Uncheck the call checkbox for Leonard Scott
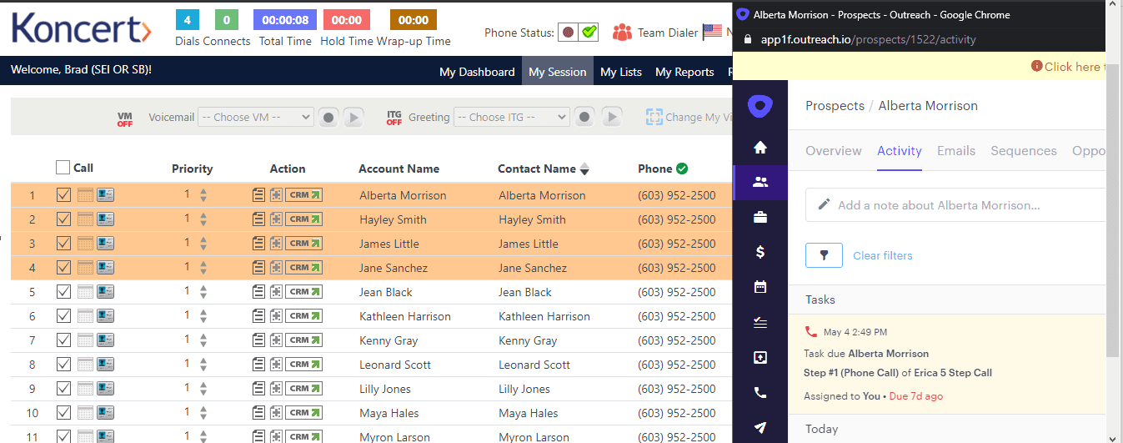1123x443 pixels. pyautogui.click(x=63, y=365)
